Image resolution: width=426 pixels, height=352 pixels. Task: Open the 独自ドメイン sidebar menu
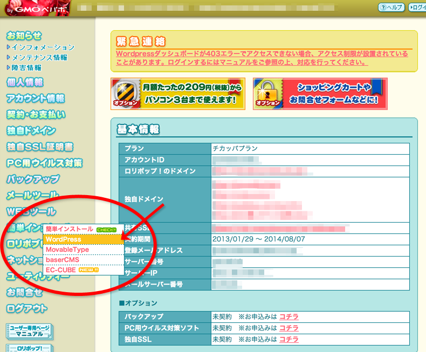click(31, 130)
